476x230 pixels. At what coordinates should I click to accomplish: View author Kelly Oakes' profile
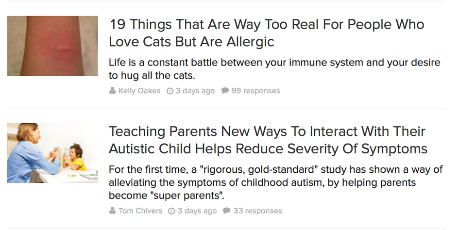(139, 91)
